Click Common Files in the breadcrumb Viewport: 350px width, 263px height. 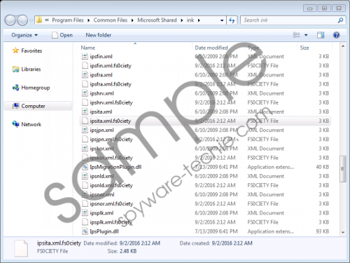point(111,20)
